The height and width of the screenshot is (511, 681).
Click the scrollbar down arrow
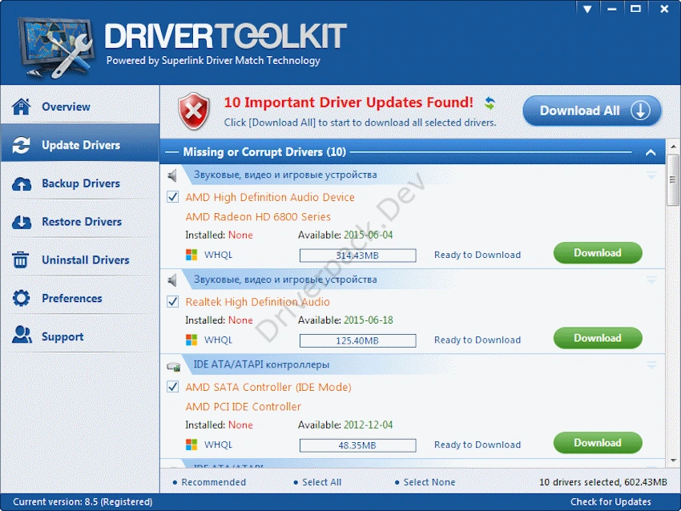(673, 461)
